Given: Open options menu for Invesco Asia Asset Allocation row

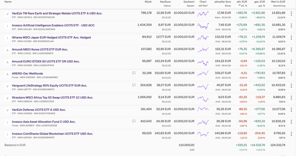Looking at the screenshot, I should coord(291,122).
